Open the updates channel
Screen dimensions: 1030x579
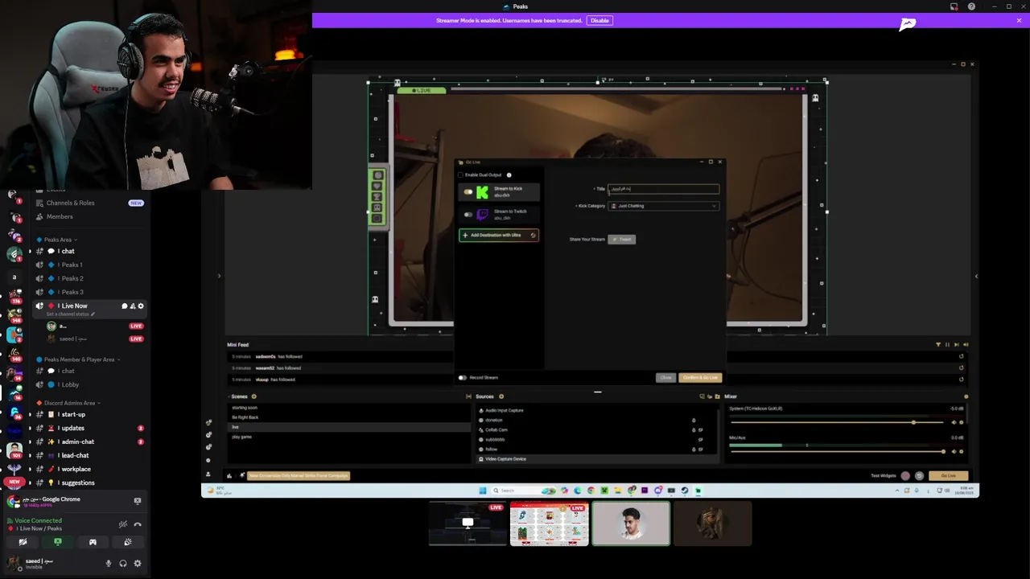89,428
